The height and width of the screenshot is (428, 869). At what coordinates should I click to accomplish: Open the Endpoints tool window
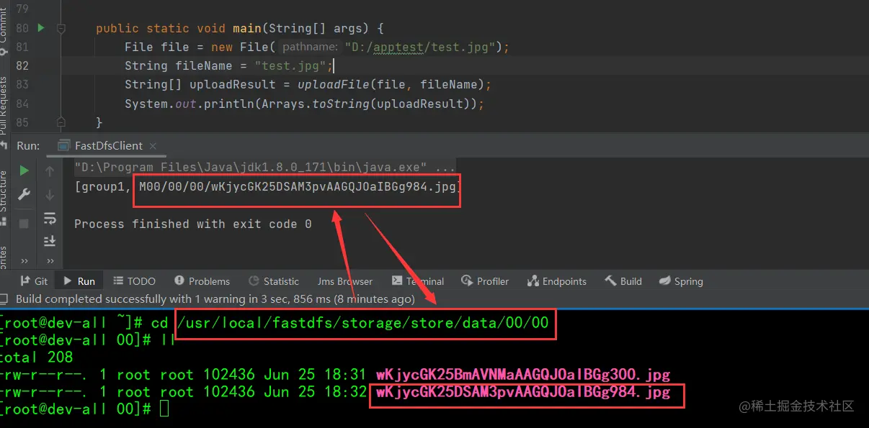click(x=557, y=281)
